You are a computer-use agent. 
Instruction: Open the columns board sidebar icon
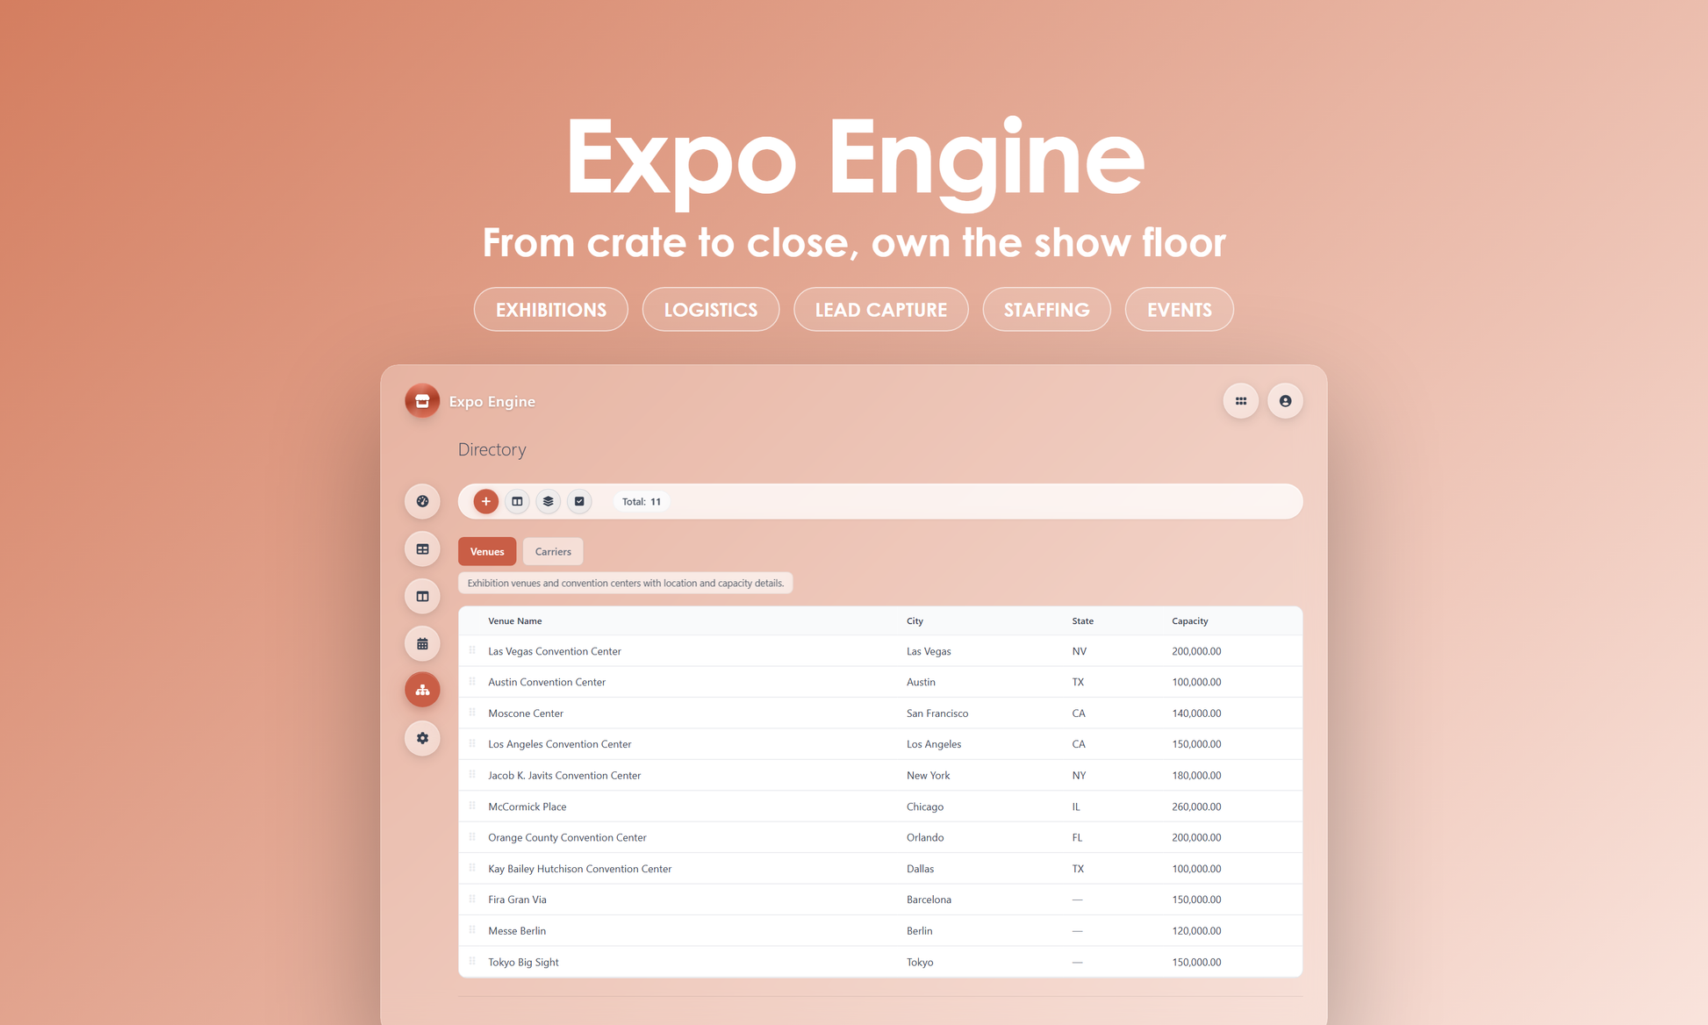[x=422, y=596]
